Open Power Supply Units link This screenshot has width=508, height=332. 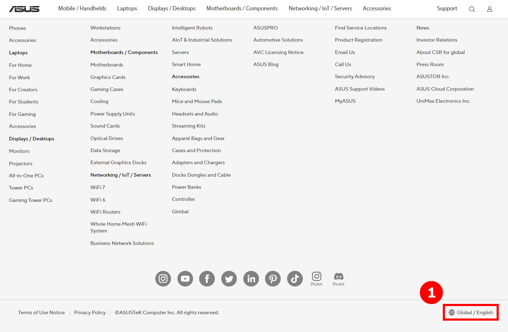click(x=113, y=114)
